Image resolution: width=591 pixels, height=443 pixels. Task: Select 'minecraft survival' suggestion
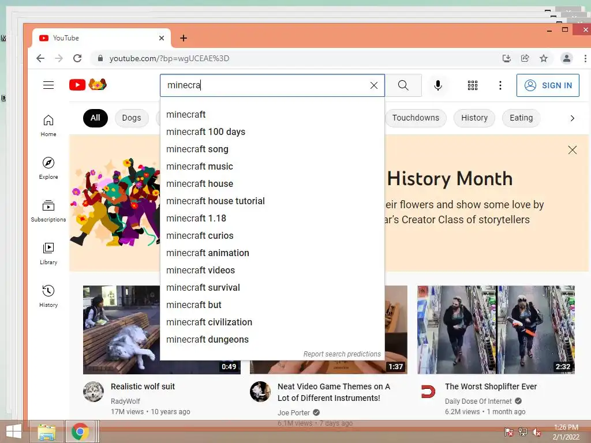pos(272,288)
